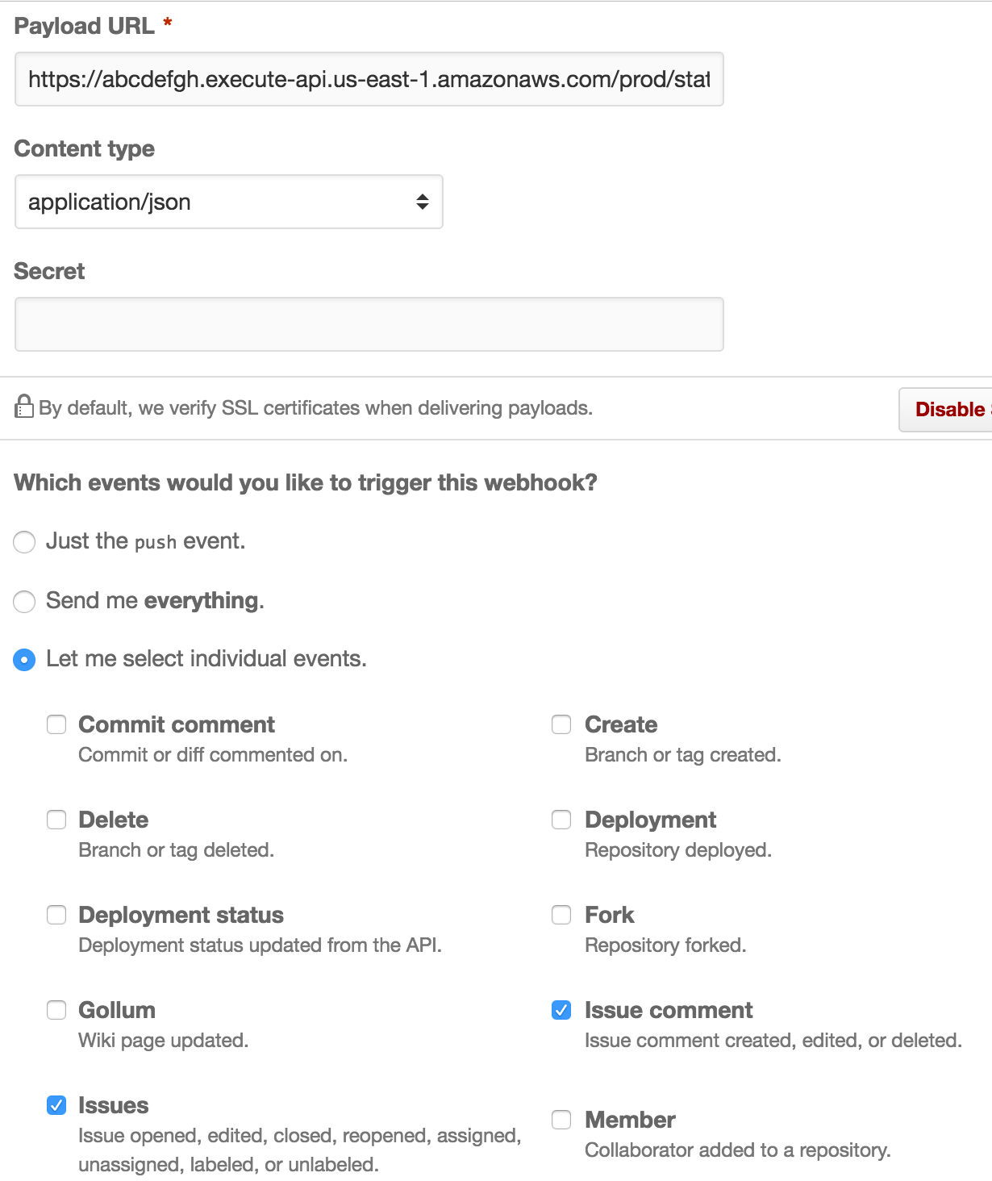Click the Disable SSL verification button
Viewport: 992px width, 1181px height.
click(945, 410)
